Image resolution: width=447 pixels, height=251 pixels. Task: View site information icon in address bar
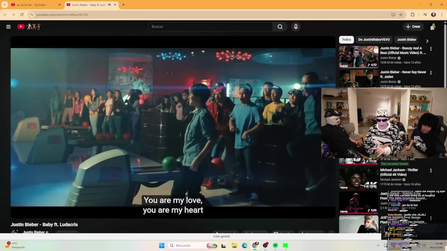click(x=32, y=15)
